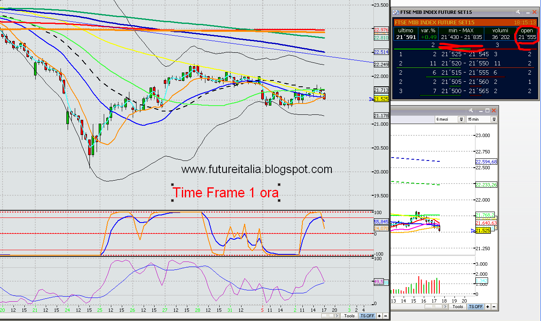Click the 22.594,68 label in 15 min chart
Image resolution: width=541 pixels, height=321 pixels.
pyautogui.click(x=486, y=162)
